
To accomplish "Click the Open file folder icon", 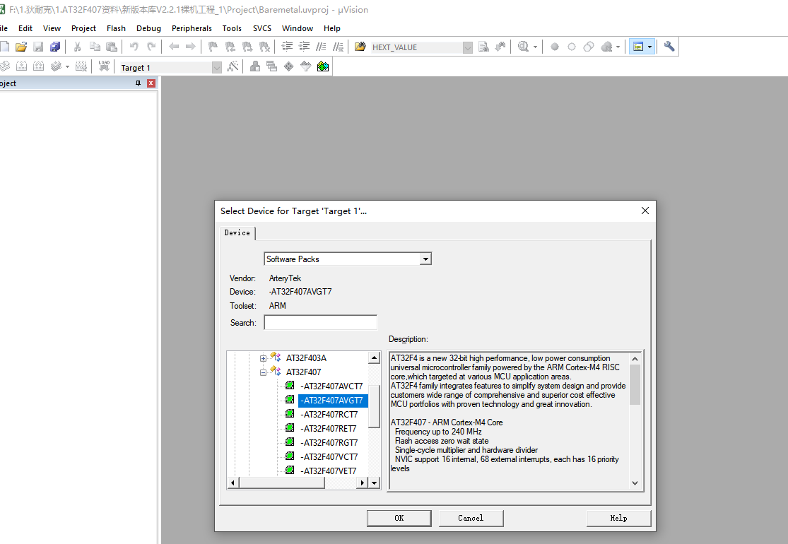I will click(x=20, y=47).
